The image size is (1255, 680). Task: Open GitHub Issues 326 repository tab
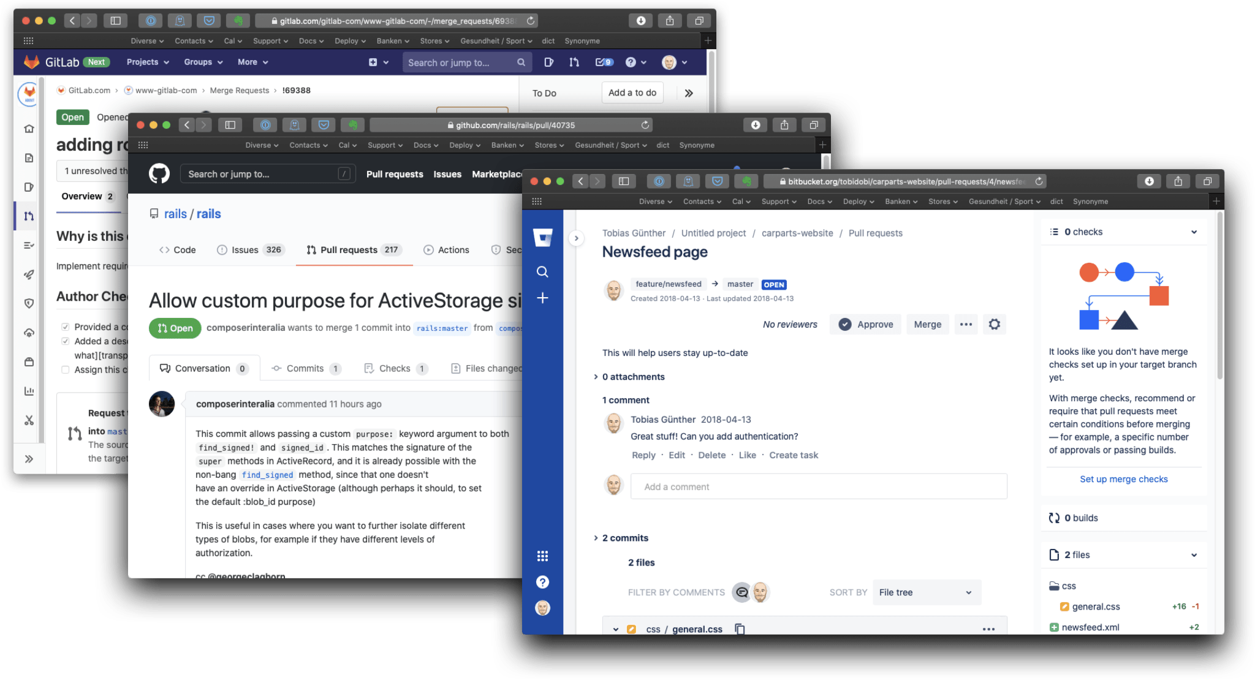(x=251, y=250)
